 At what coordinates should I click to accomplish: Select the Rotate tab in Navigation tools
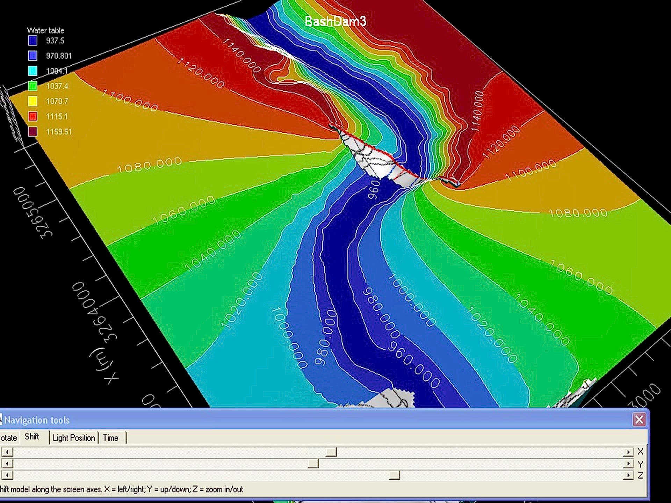9,438
